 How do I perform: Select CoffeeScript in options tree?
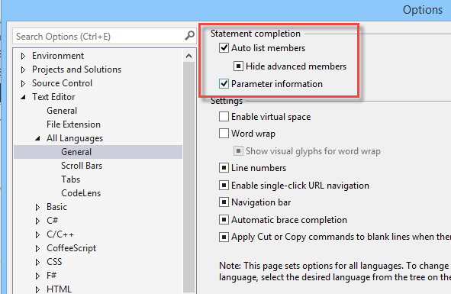click(x=71, y=248)
